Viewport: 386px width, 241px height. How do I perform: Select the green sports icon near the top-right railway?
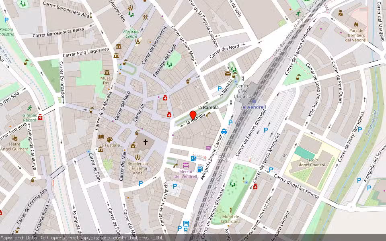tap(298, 13)
